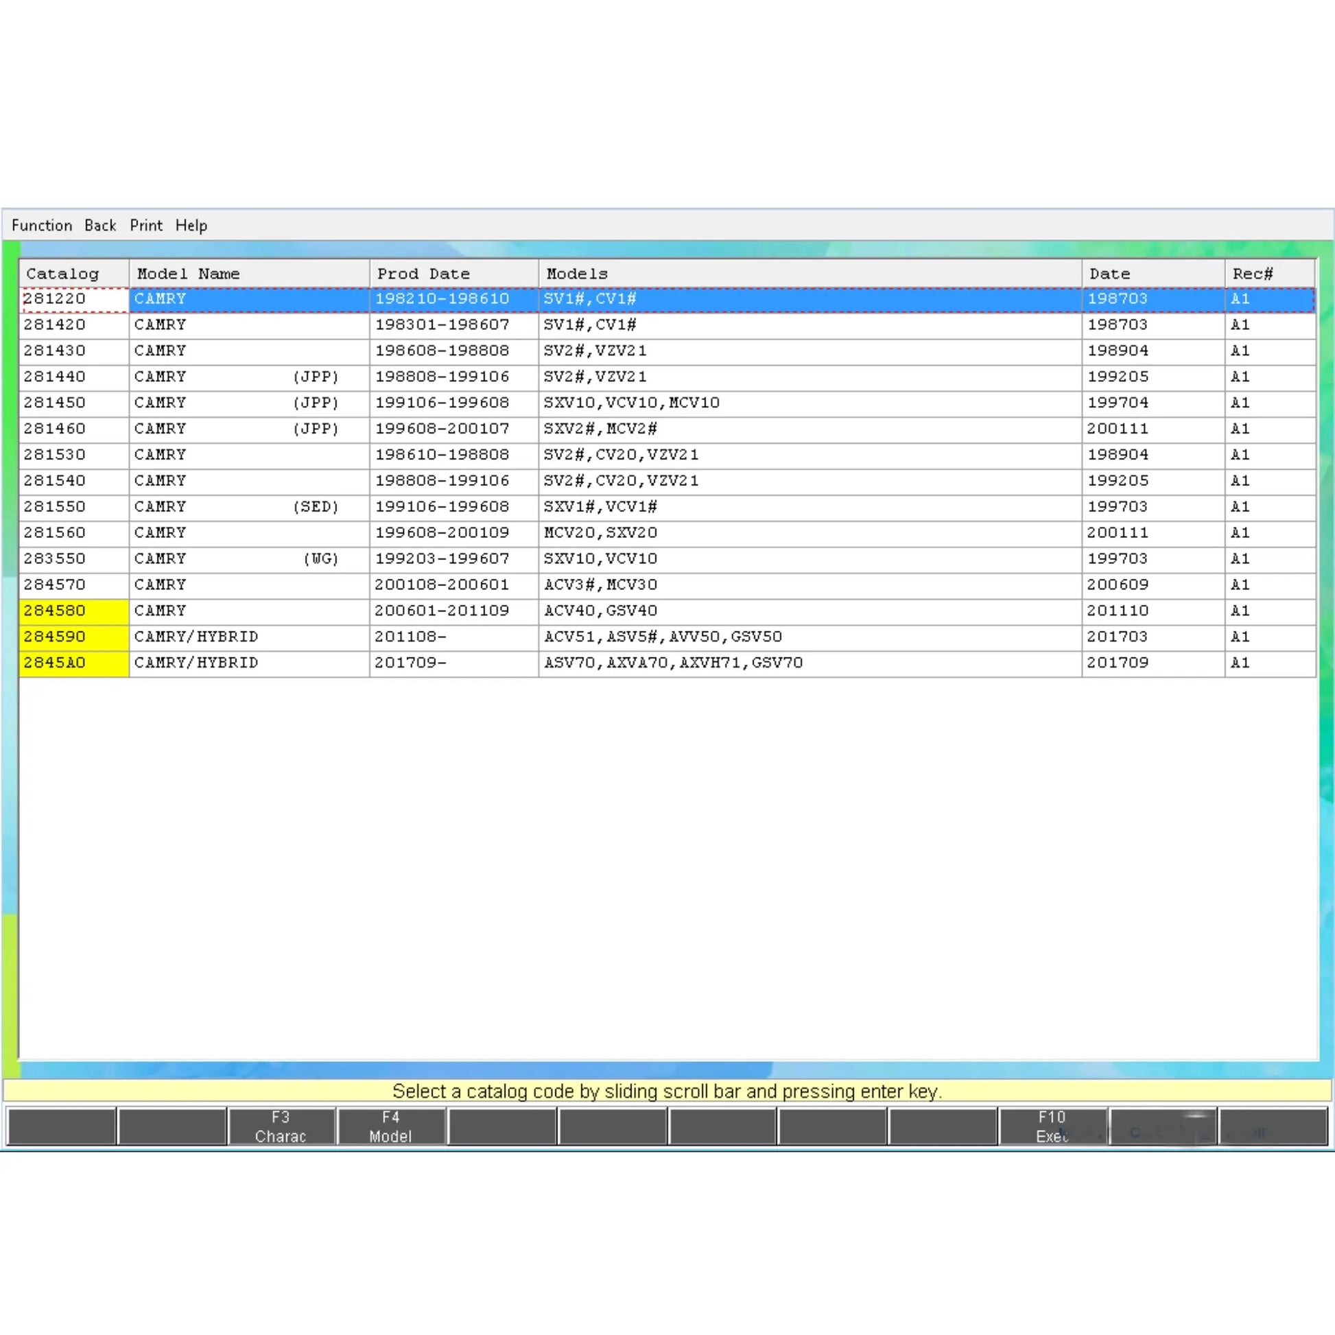This screenshot has height=1335, width=1335.
Task: Click prod date 199608-200107
Action: point(442,429)
